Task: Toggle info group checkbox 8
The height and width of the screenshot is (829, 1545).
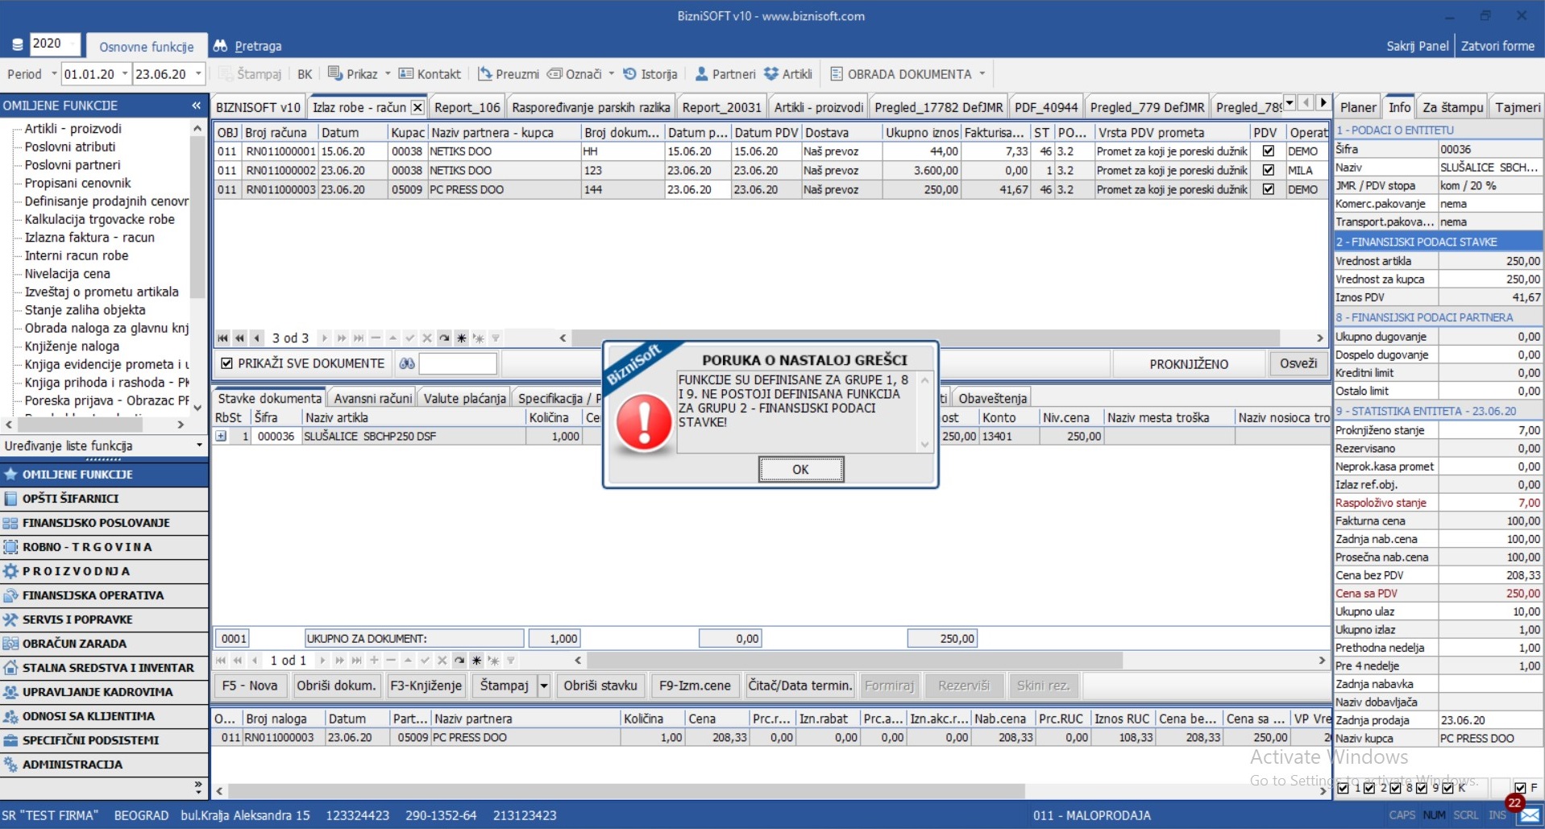Action: tap(1396, 788)
